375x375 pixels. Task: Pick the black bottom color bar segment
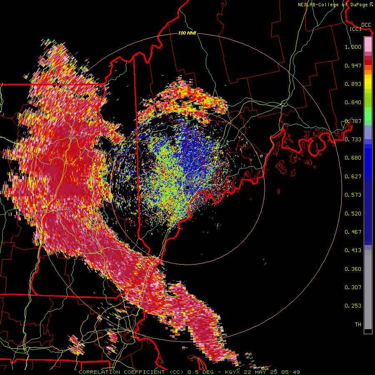(368, 331)
